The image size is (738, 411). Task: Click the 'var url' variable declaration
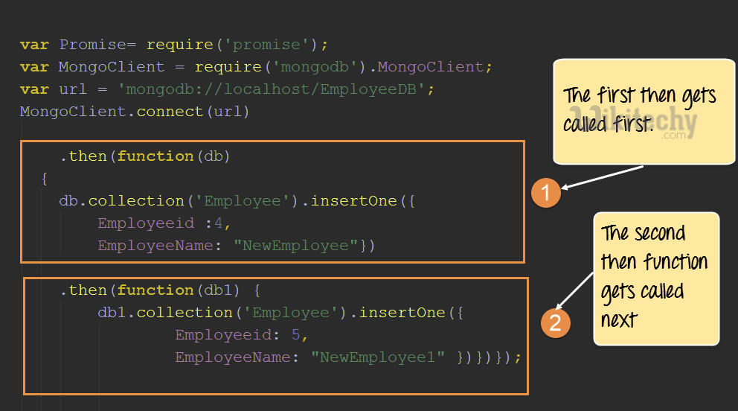(54, 89)
